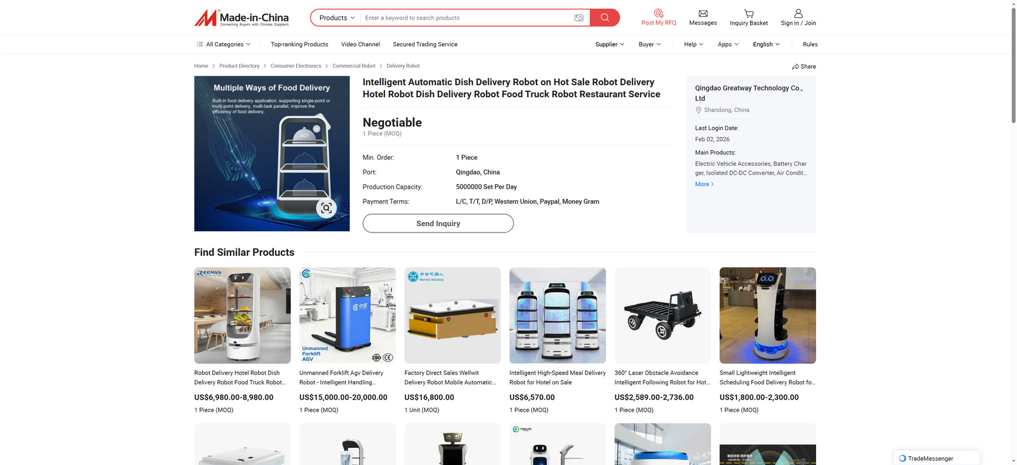Expand the All Categories menu
The height and width of the screenshot is (465, 1017).
coord(223,44)
